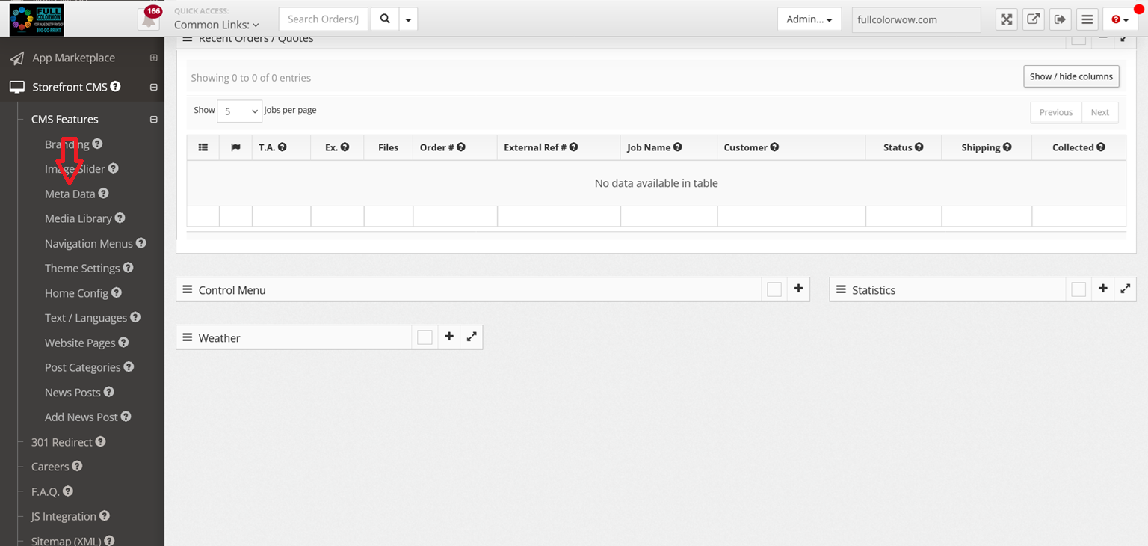This screenshot has height=546, width=1148.
Task: Open the storefront in new window icon
Action: tap(1033, 20)
